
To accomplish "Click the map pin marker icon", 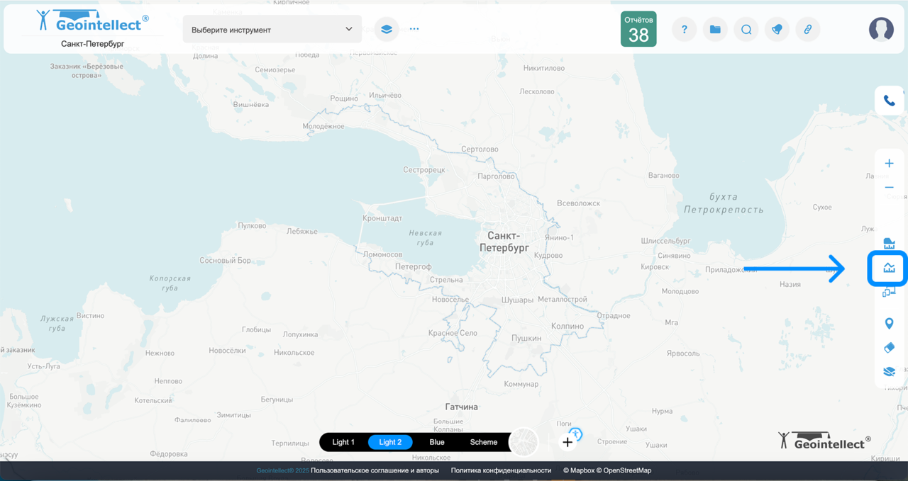I will coord(889,324).
